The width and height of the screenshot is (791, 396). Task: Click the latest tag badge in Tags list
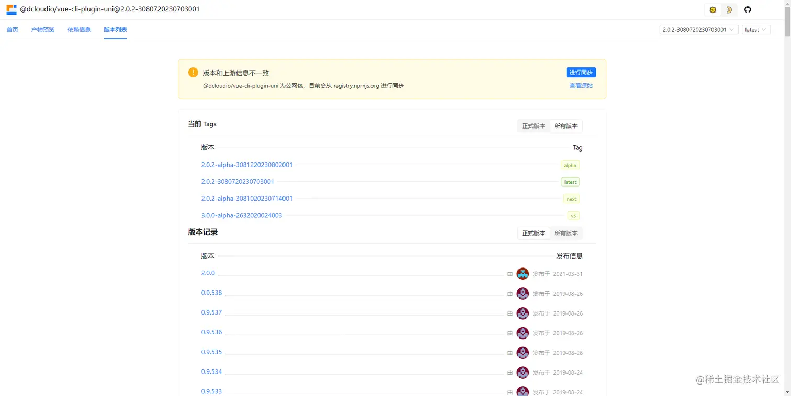(570, 182)
